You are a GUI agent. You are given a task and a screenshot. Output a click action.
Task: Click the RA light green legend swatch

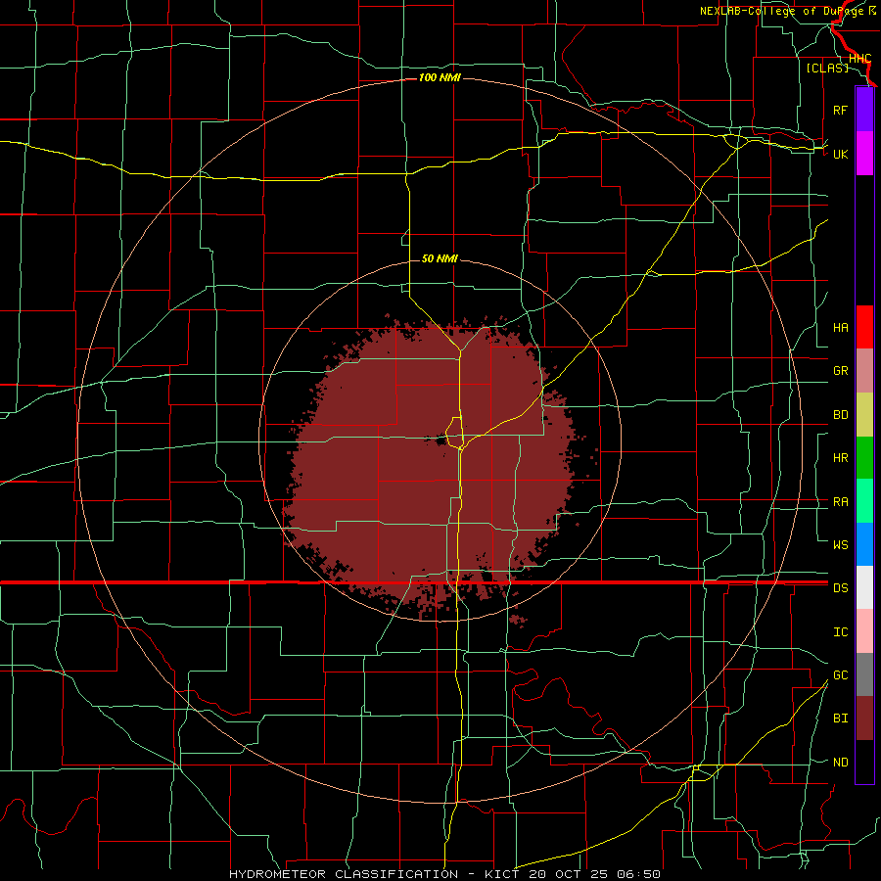[864, 501]
